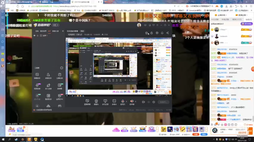Viewport: 254px width, 142px height.
Task: Click the blue button next to recharge
Action: 204,134
